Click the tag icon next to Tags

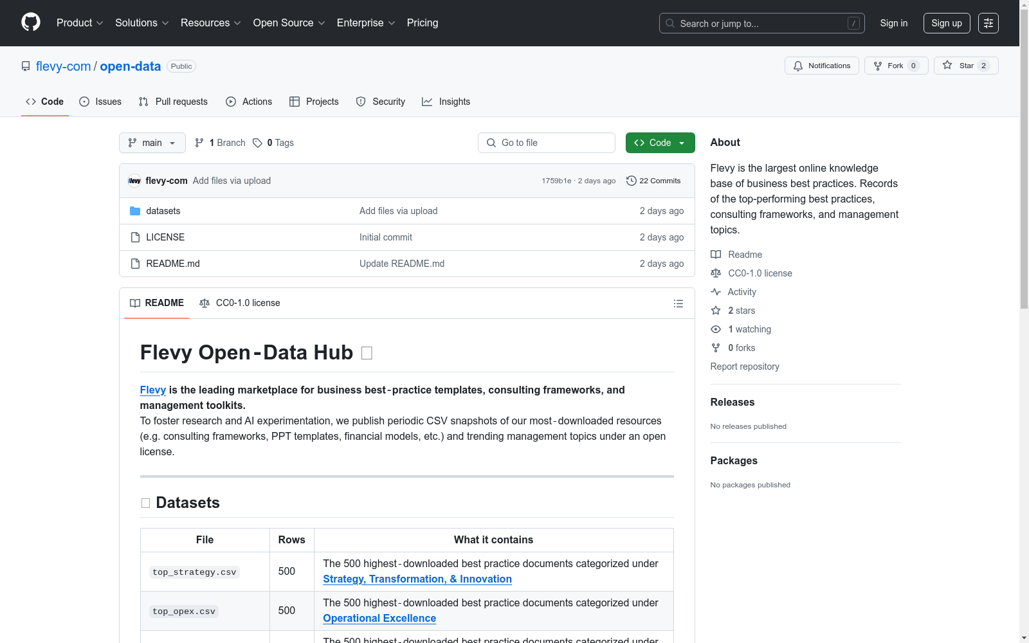257,143
